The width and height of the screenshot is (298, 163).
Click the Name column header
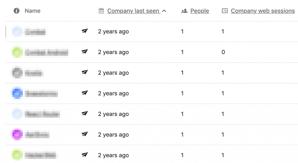click(x=33, y=11)
